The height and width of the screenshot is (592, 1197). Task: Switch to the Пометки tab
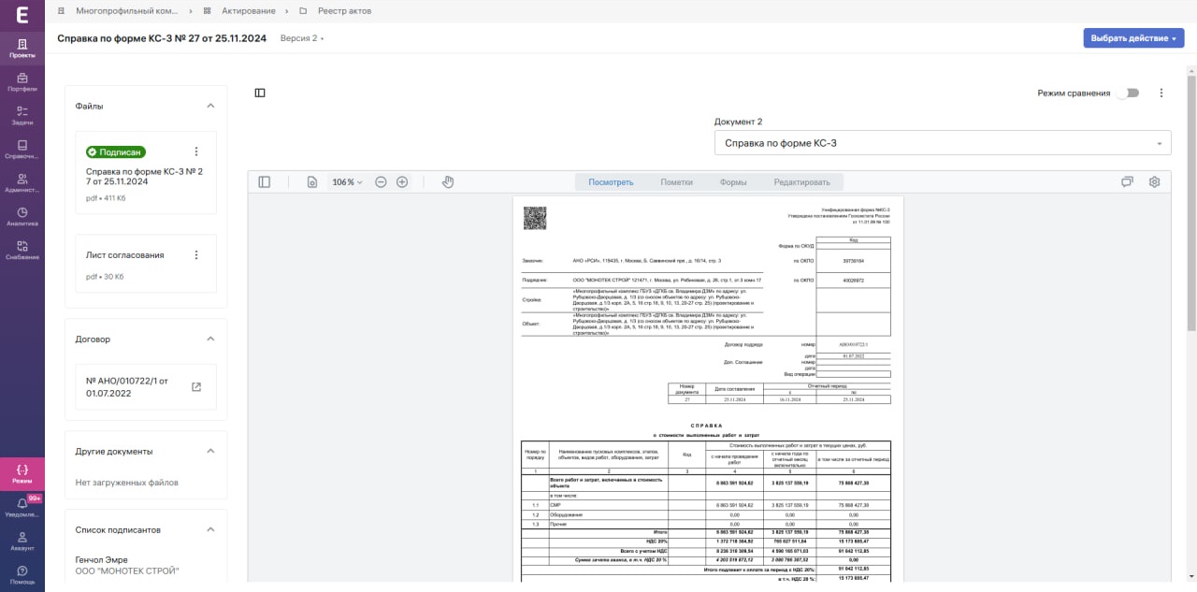click(x=676, y=182)
